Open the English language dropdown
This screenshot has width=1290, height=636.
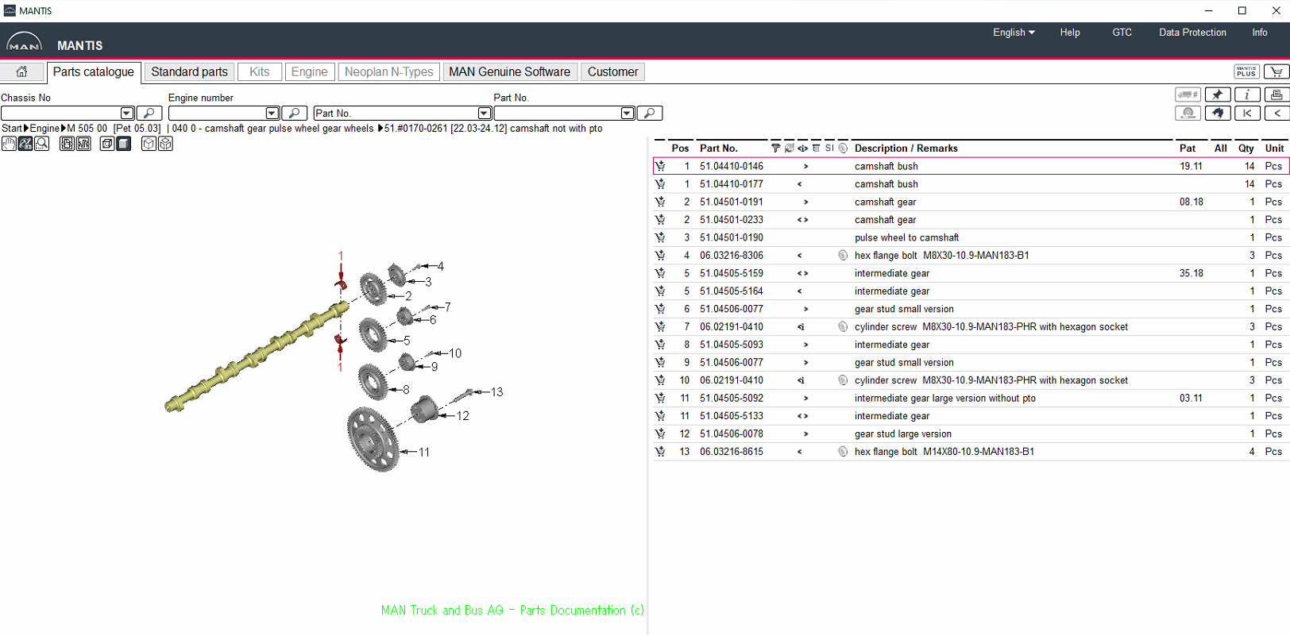coord(1013,33)
